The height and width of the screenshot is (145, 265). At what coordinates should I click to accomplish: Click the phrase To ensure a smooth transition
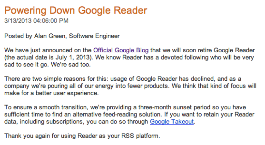click(46, 107)
